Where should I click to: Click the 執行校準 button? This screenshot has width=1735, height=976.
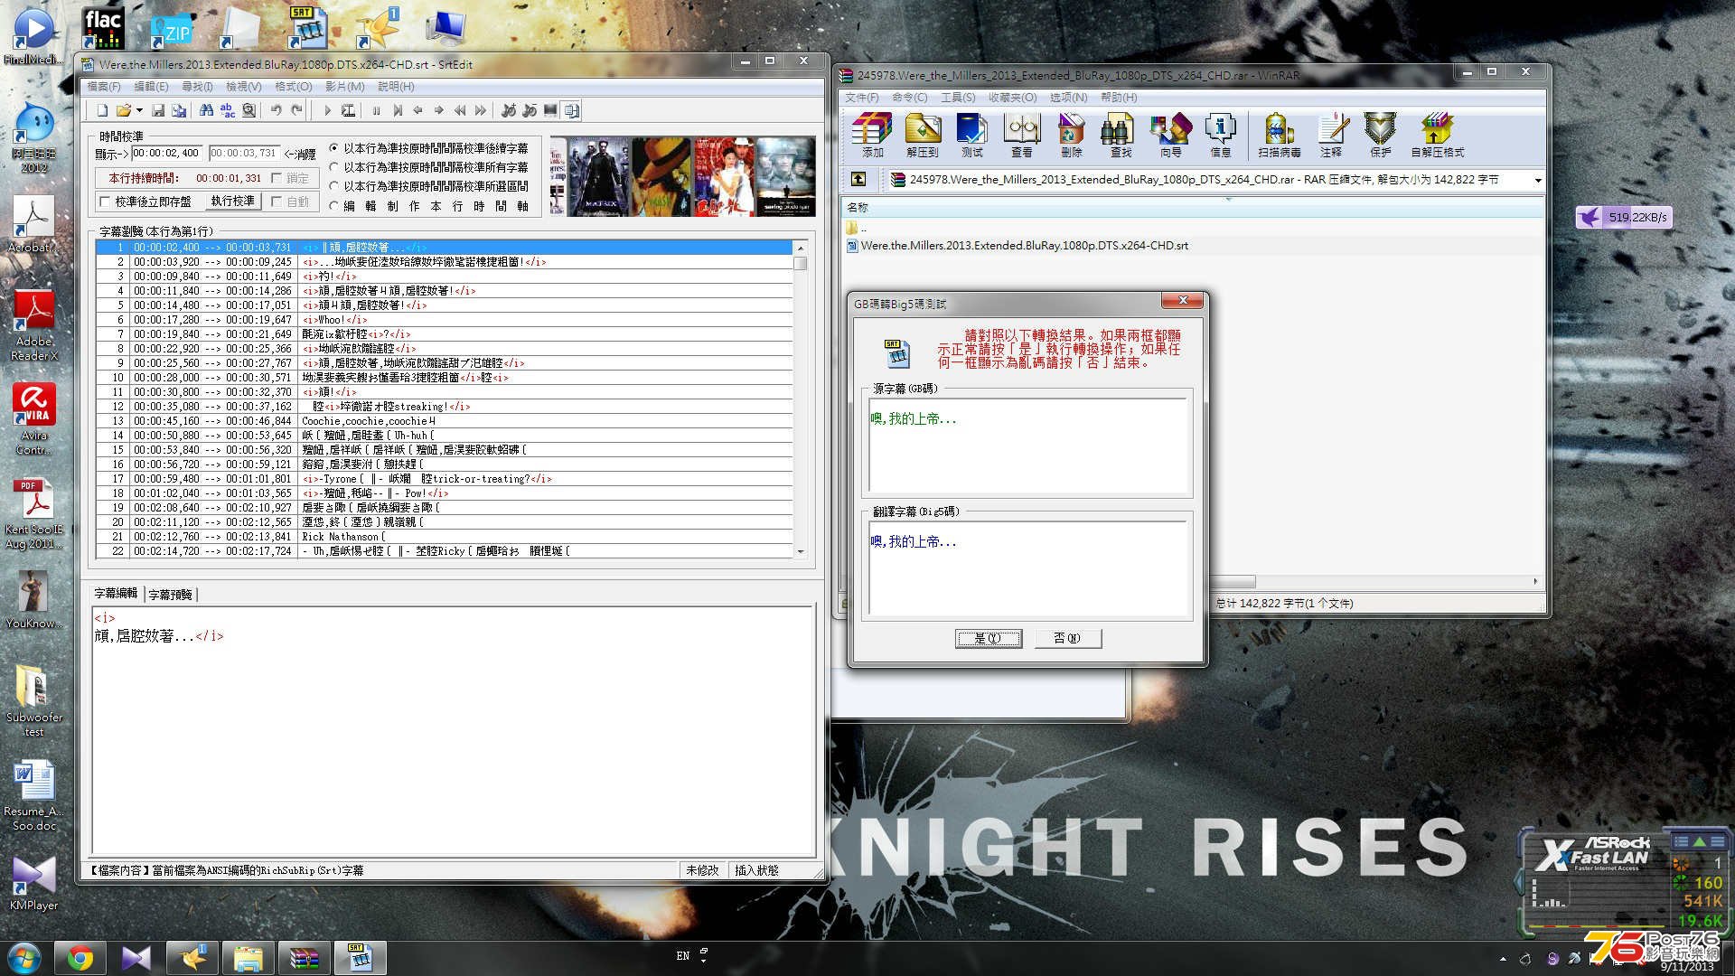(232, 202)
